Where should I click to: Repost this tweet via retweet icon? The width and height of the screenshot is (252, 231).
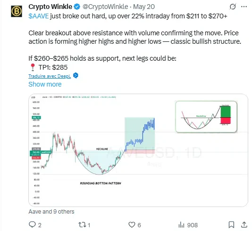tap(82, 224)
